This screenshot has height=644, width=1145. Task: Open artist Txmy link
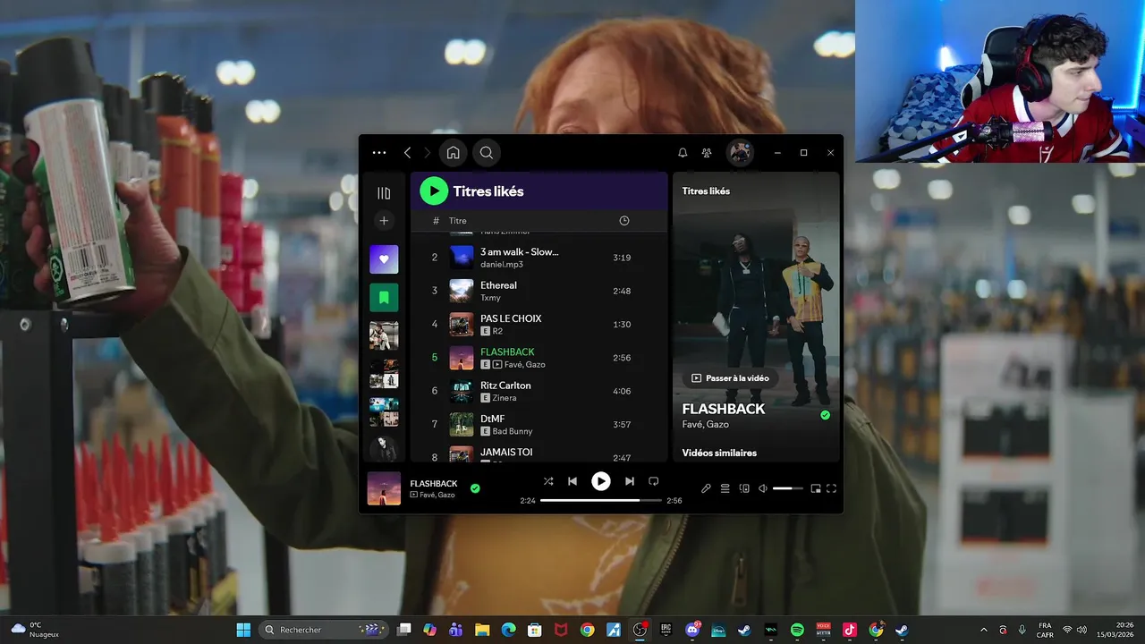click(x=490, y=298)
